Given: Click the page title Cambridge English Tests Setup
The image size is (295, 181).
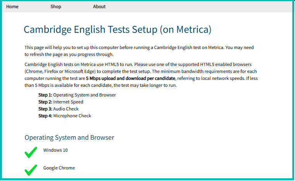Looking at the screenshot, I should coord(118,30).
